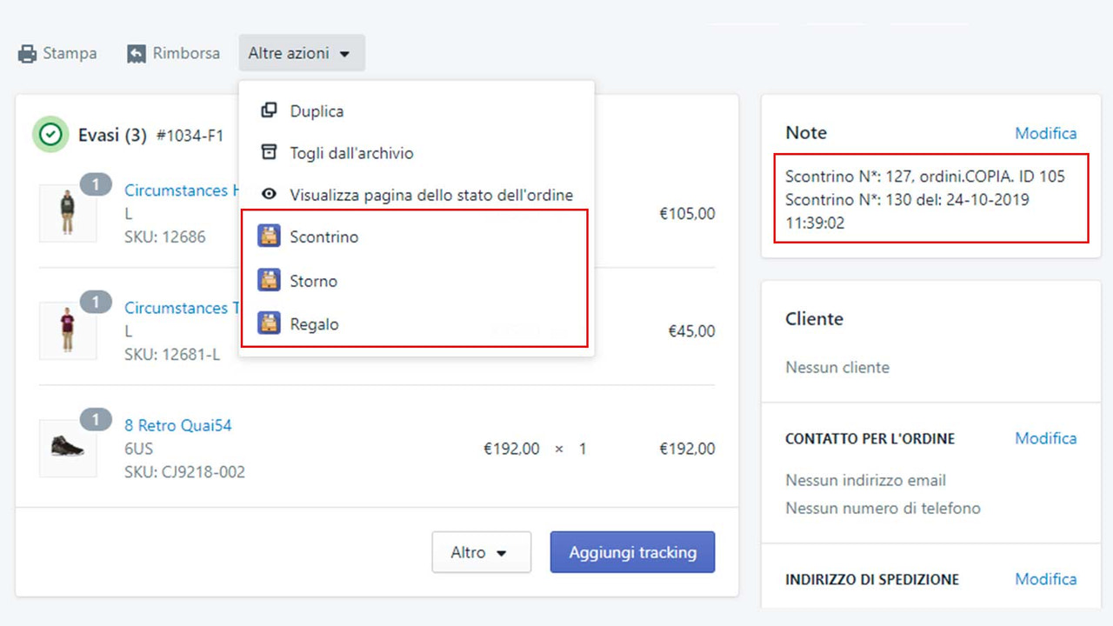Click the Aggiungi tracking button

pyautogui.click(x=632, y=552)
